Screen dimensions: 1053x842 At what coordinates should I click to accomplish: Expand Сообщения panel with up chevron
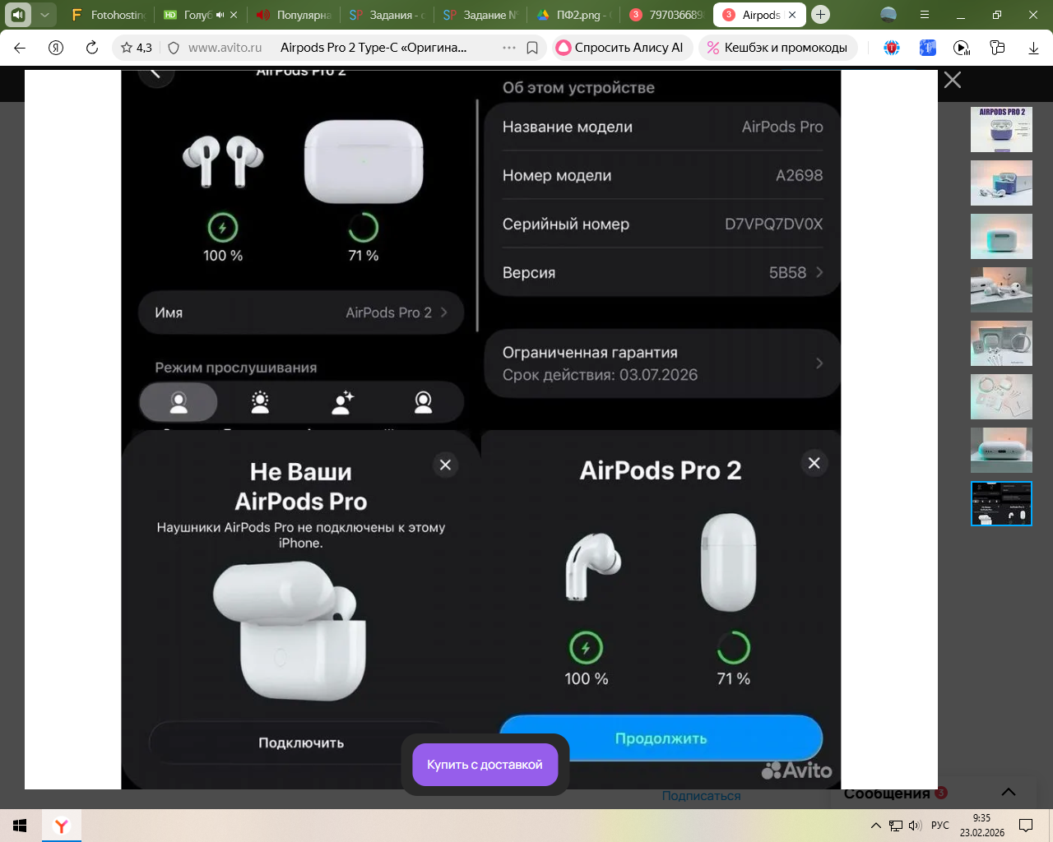click(x=1009, y=792)
